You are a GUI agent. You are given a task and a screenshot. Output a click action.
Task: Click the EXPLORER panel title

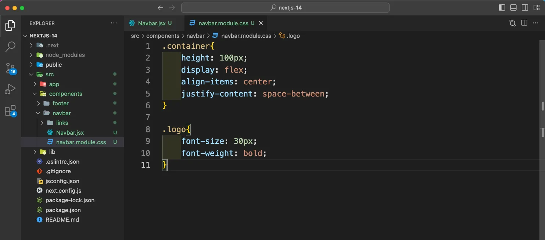pos(42,23)
